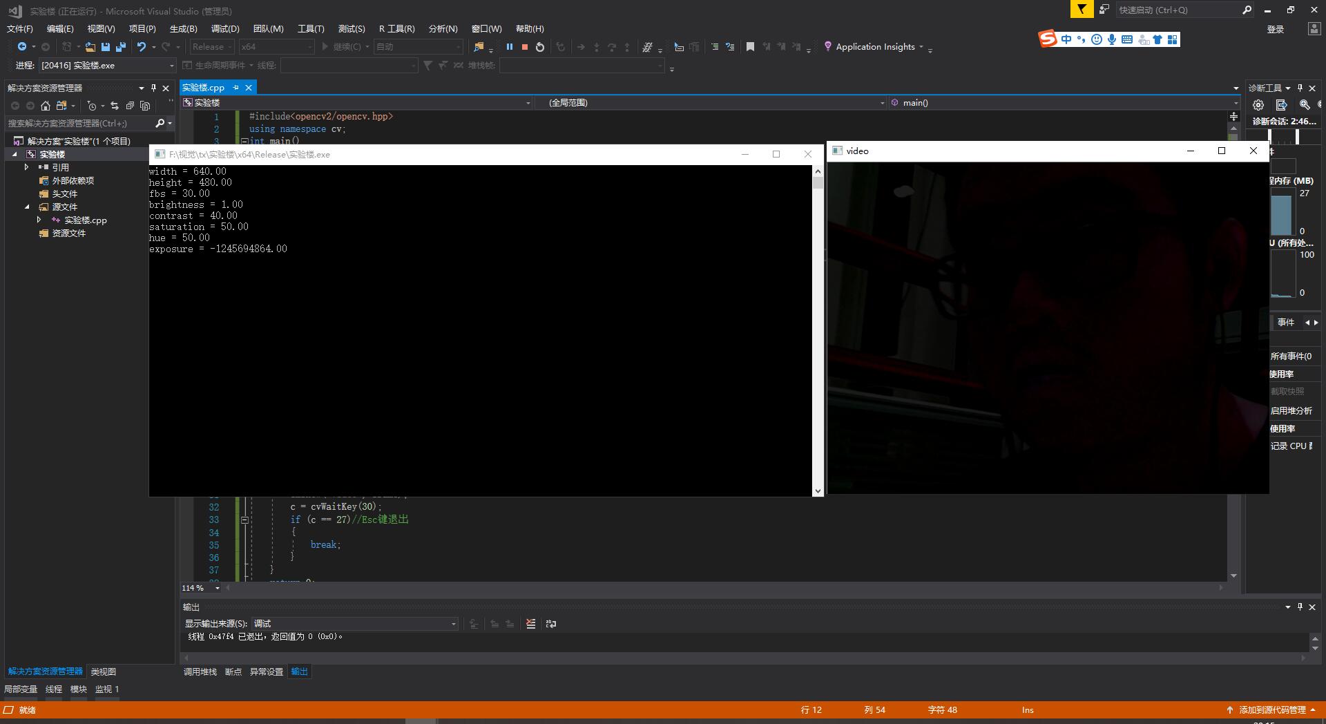Open the Sogou emoji smiley icon

(x=1097, y=39)
